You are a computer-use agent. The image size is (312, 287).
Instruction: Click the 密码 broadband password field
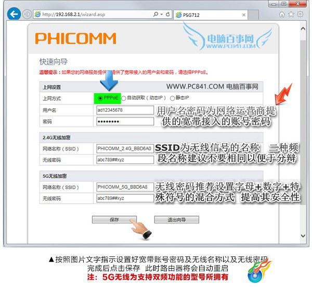point(125,121)
